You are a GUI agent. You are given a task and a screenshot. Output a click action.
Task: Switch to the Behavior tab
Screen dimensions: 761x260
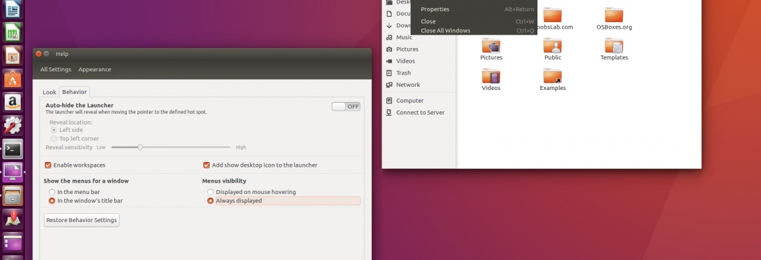coord(74,92)
